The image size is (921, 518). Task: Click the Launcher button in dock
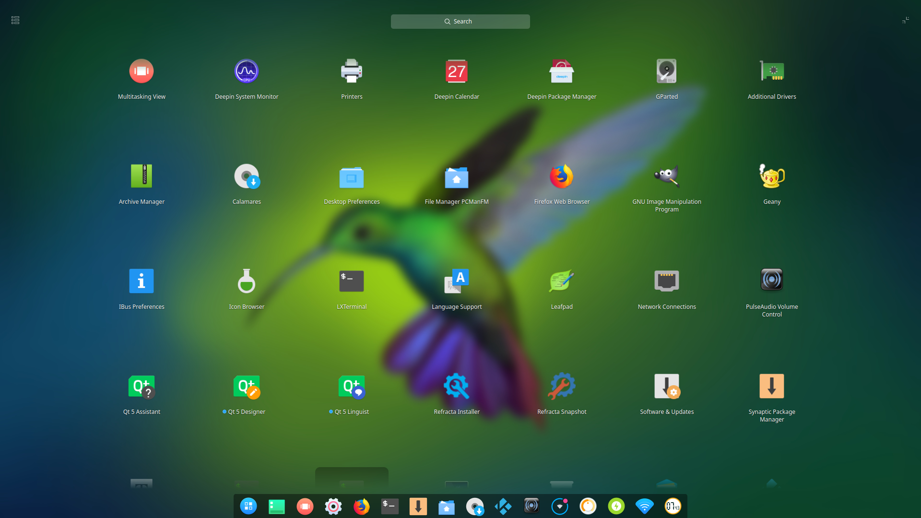click(x=248, y=506)
